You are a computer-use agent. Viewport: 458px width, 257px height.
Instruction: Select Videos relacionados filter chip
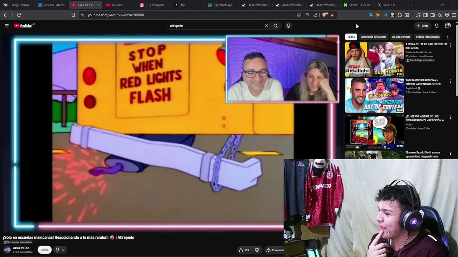click(x=428, y=37)
